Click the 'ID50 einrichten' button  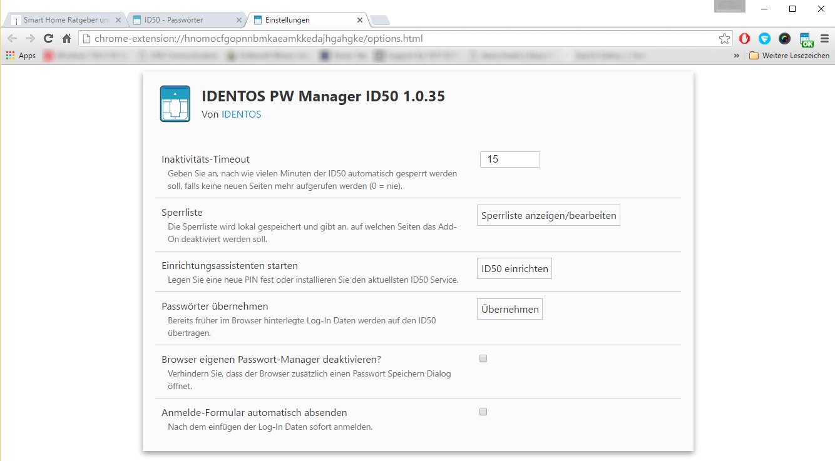[x=515, y=269]
